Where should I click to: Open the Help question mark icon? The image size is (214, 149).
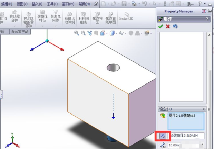(200, 3)
